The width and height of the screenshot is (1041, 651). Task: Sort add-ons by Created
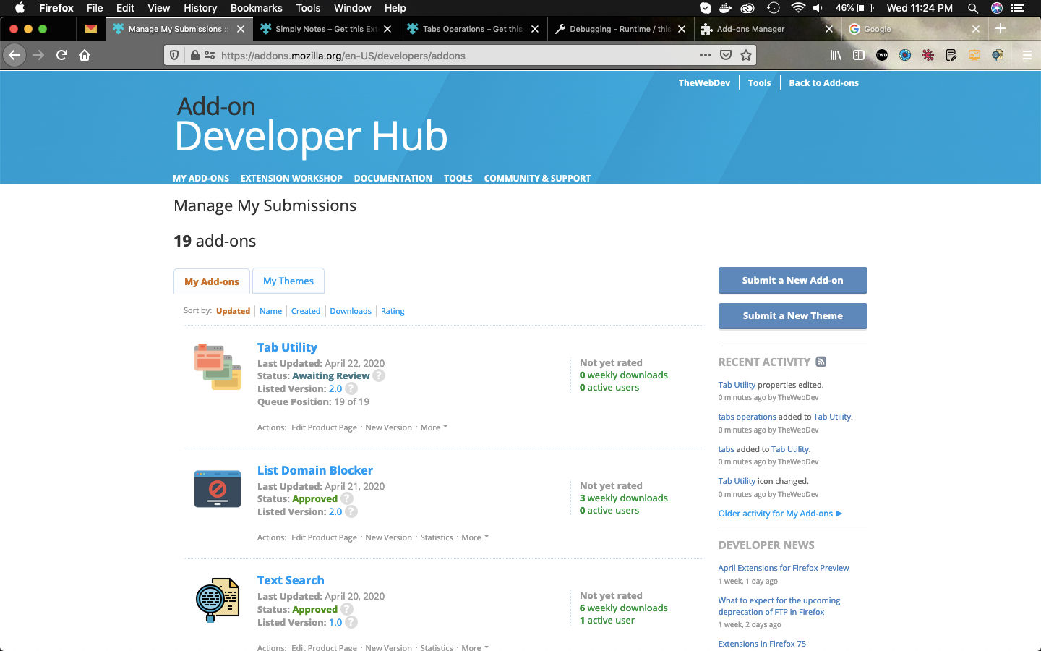[x=306, y=311]
